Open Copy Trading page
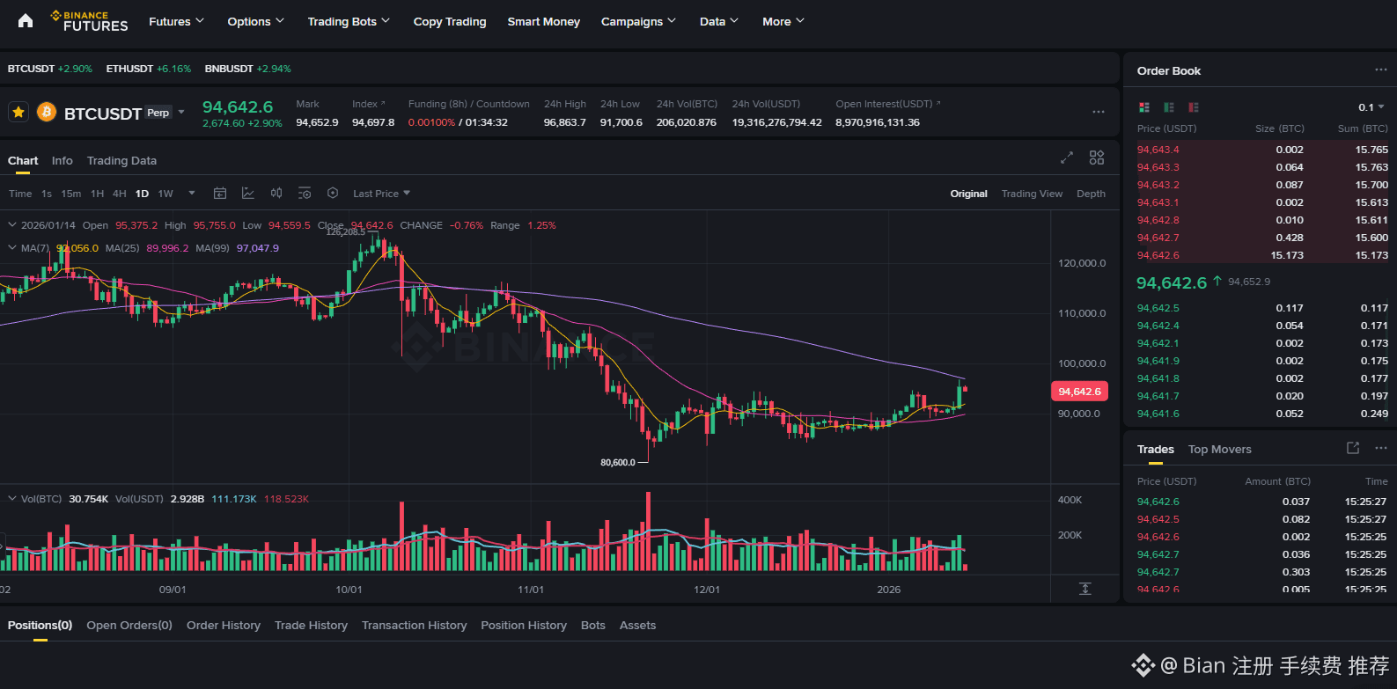This screenshot has width=1397, height=689. (x=450, y=21)
